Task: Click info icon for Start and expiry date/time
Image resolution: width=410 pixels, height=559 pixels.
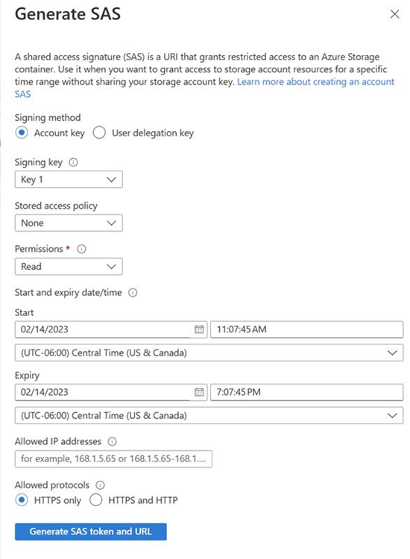Action: (133, 293)
